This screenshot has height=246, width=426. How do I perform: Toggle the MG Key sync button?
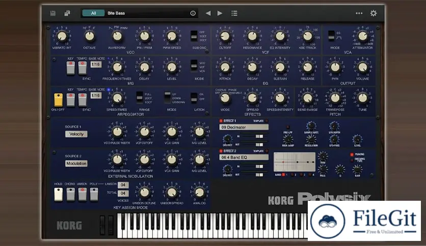pyautogui.click(x=71, y=68)
